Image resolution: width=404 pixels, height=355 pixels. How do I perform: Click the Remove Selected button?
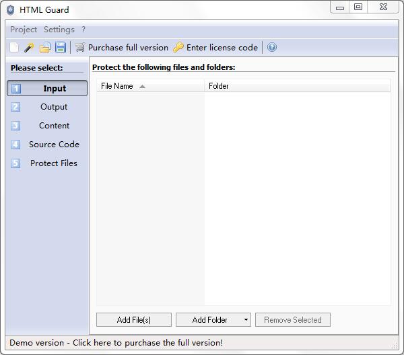pyautogui.click(x=293, y=320)
